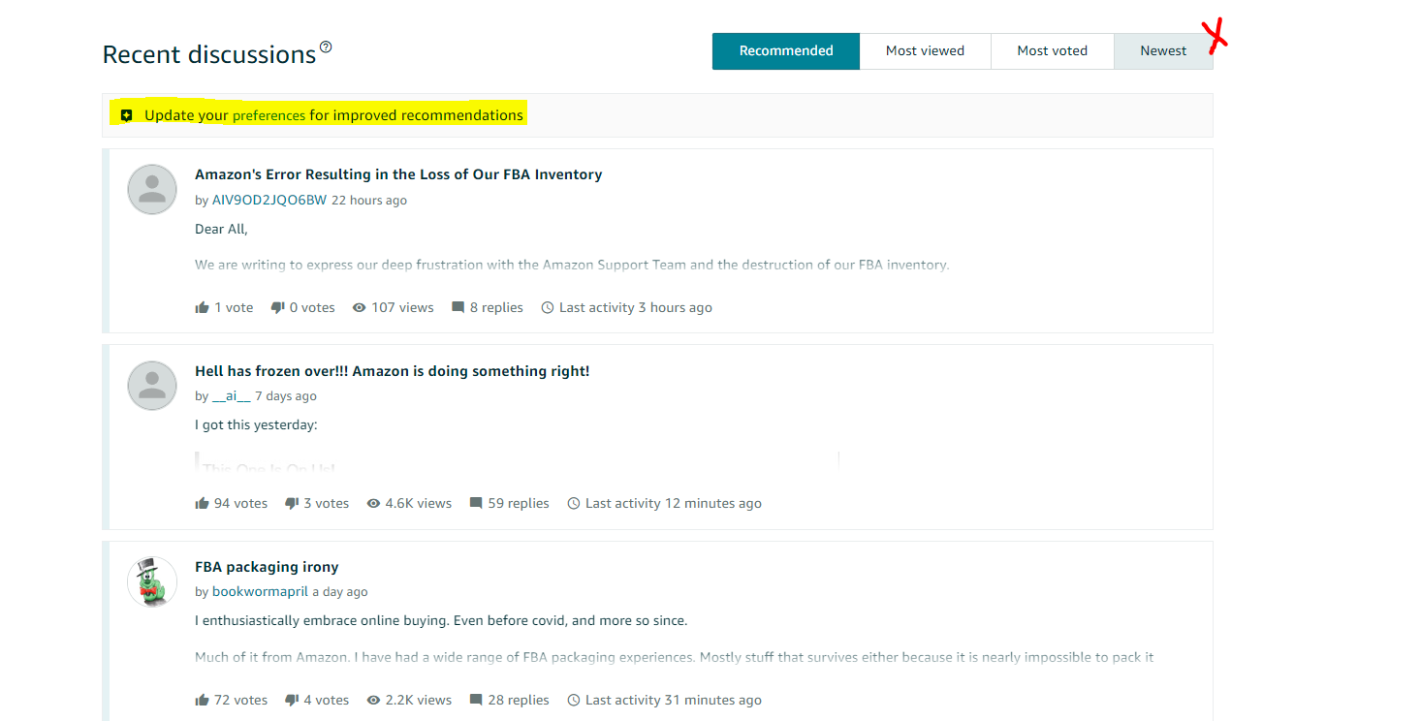Click the '107 views' text
Screen dimensions: 1421x721
click(402, 308)
